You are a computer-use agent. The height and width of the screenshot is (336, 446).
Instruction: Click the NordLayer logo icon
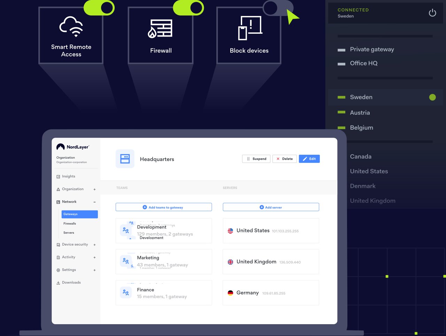tap(60, 147)
